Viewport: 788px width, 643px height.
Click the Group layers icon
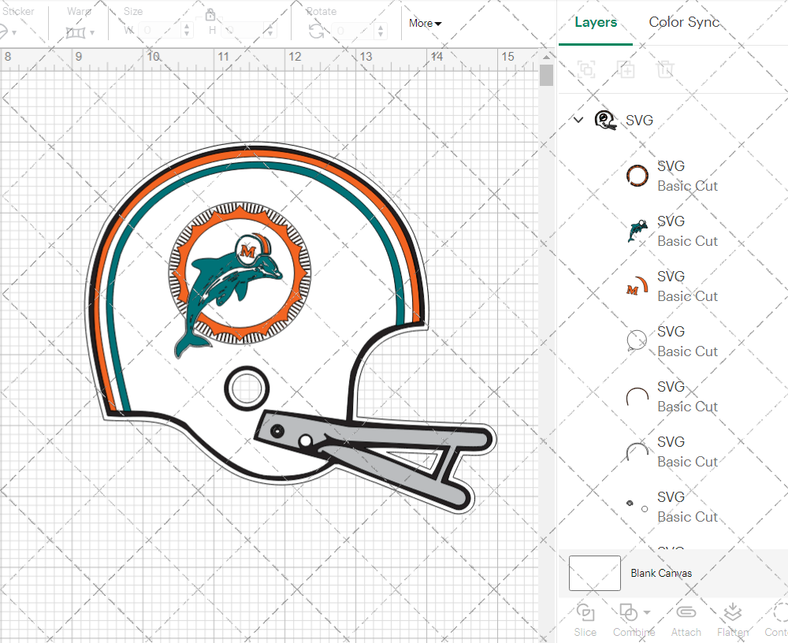pos(586,69)
